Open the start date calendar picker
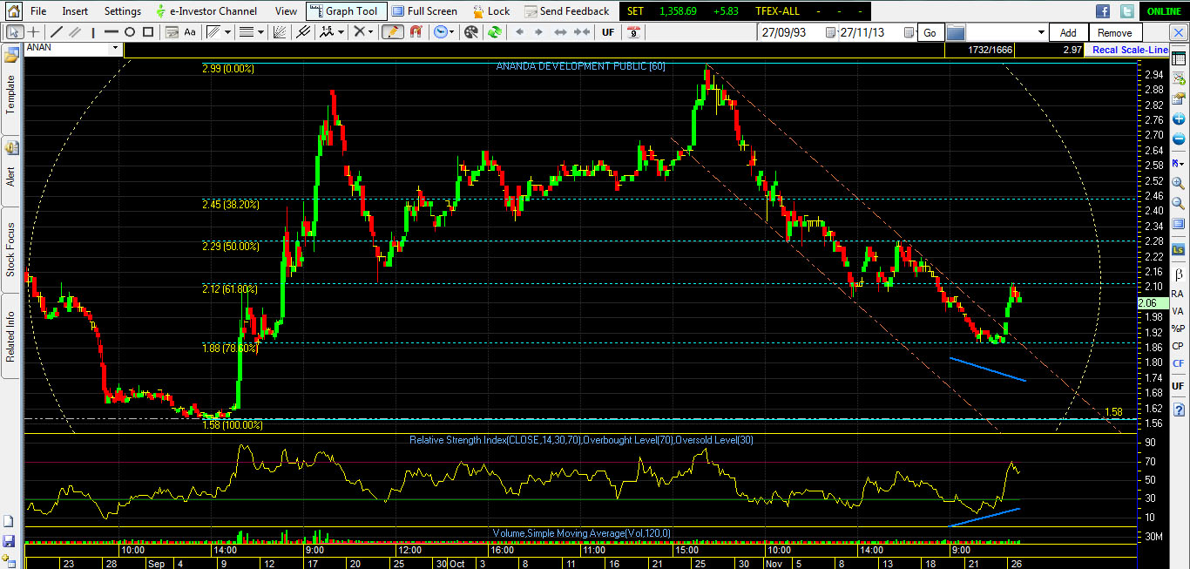This screenshot has width=1190, height=569. pyautogui.click(x=830, y=32)
